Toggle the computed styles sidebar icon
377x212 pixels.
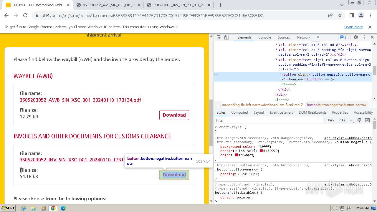click(x=367, y=120)
